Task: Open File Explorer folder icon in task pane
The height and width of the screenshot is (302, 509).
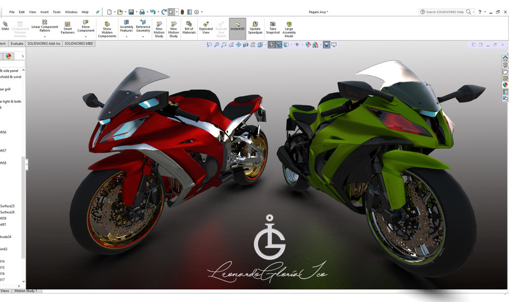Action: point(505,72)
